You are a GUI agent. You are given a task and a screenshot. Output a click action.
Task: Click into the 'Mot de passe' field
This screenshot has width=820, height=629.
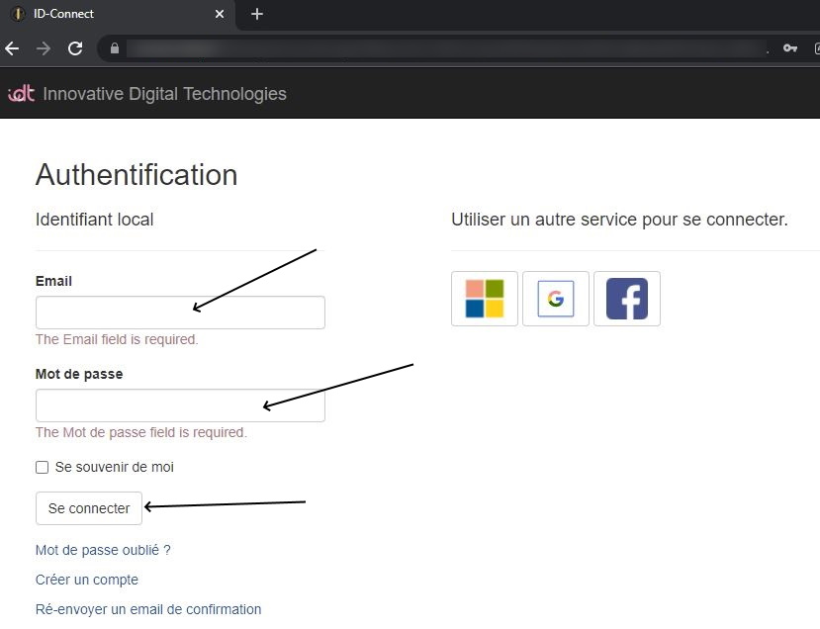coord(180,405)
